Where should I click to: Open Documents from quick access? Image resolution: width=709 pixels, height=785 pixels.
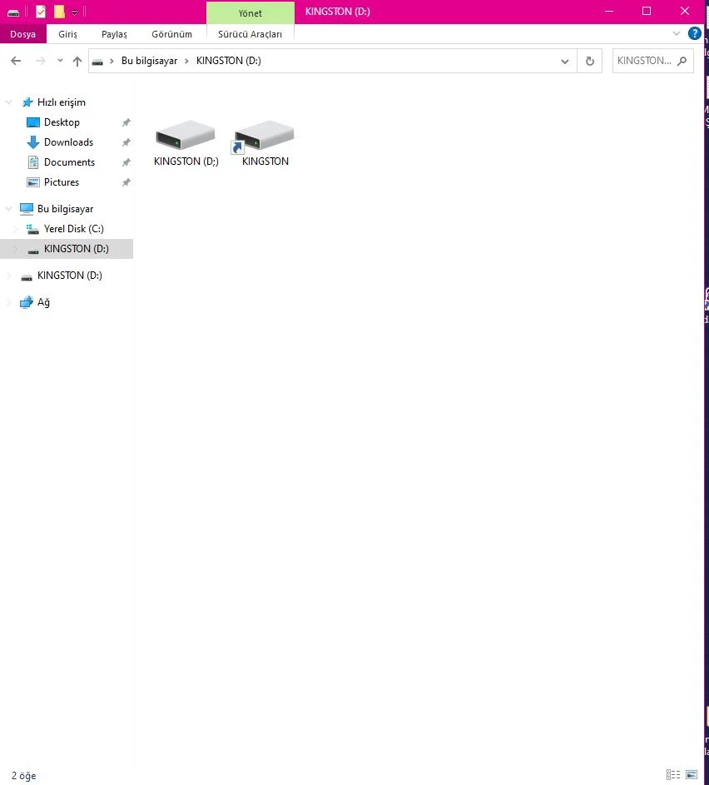69,162
